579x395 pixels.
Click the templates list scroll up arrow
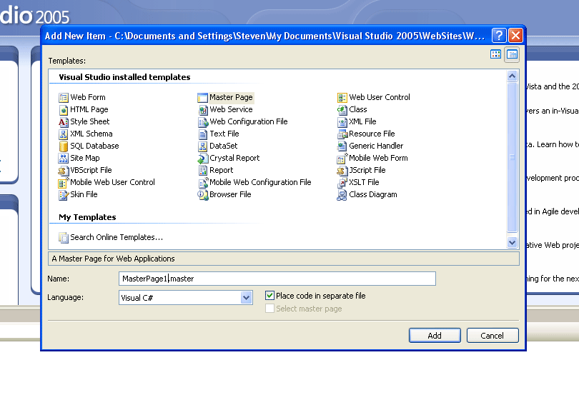(512, 76)
